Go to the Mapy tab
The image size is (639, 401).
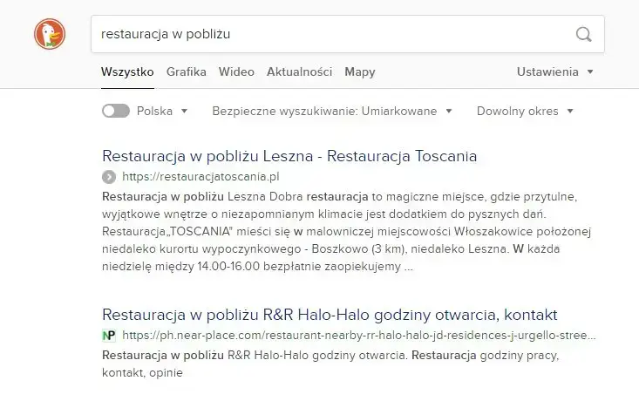pos(359,72)
